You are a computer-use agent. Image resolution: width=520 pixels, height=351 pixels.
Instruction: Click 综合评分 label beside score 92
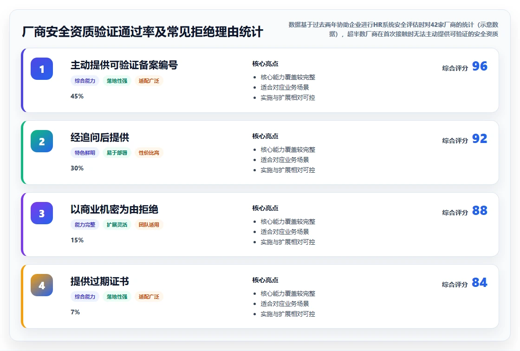(455, 141)
